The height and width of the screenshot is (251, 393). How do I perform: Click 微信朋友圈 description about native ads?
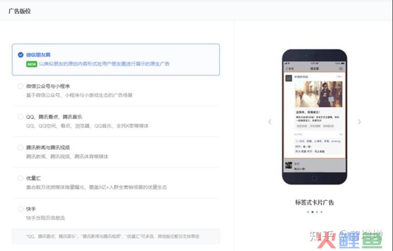[x=104, y=64]
